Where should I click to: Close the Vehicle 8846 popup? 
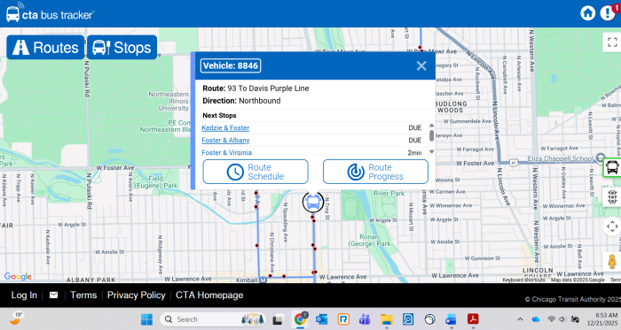tap(421, 66)
